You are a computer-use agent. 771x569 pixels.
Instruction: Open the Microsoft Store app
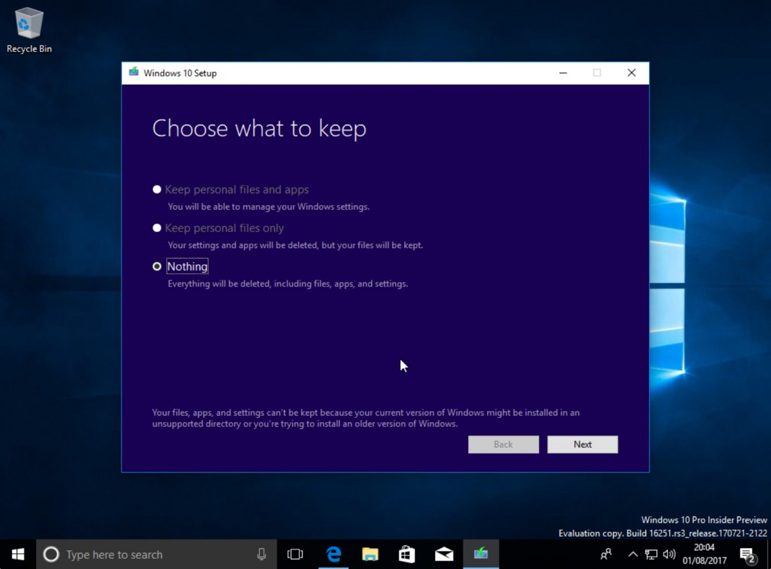(407, 554)
